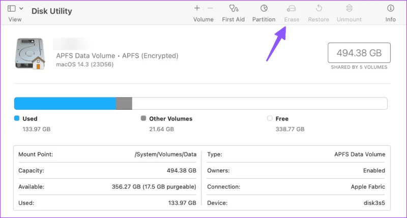
Task: Click the blue Used legend swatch
Action: tap(17, 118)
